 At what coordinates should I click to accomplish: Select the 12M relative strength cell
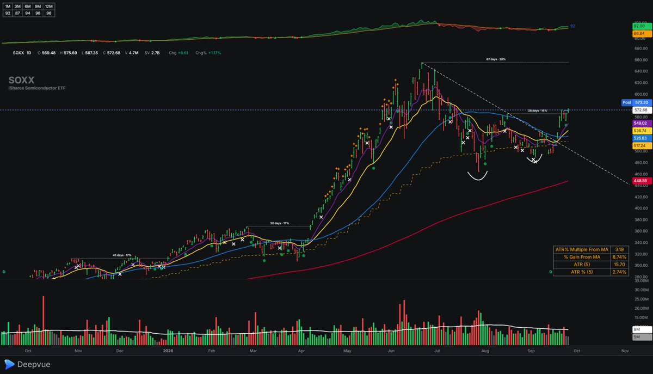(x=48, y=7)
